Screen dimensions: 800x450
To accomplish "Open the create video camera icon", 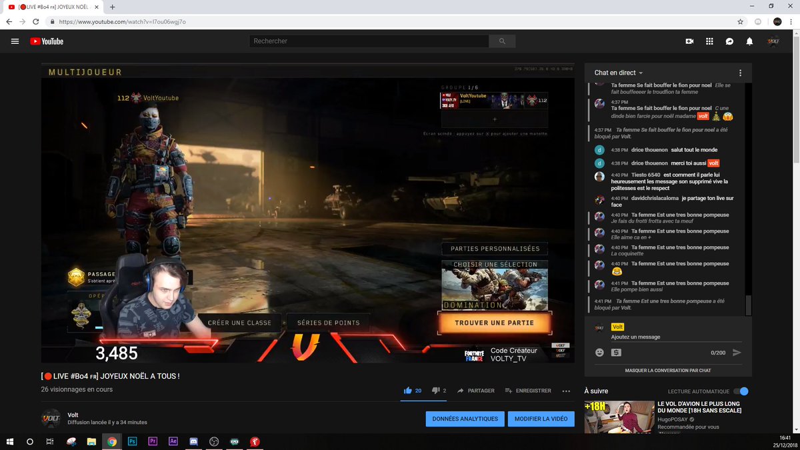I will [x=689, y=41].
